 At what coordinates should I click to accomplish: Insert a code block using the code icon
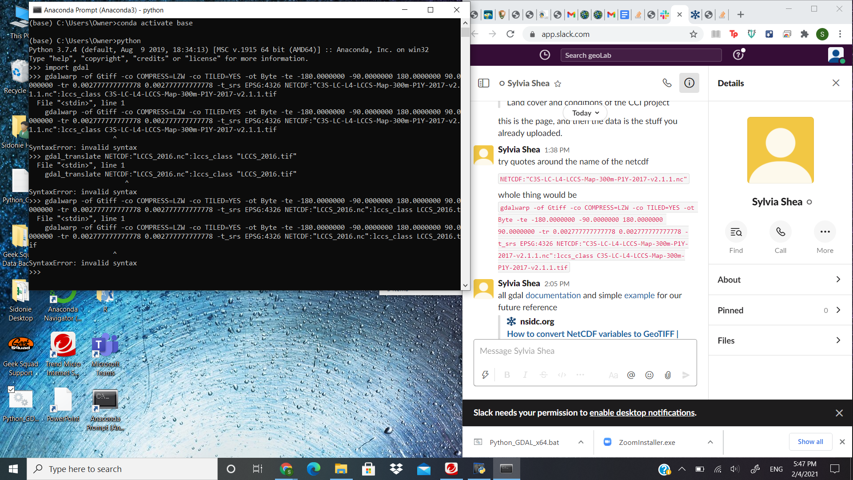point(562,375)
